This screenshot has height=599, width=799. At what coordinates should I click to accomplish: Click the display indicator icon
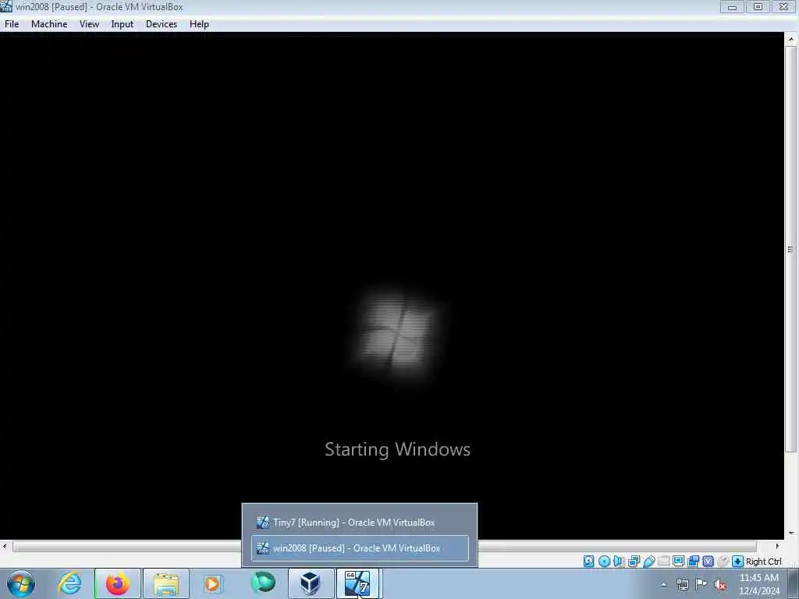tap(678, 562)
